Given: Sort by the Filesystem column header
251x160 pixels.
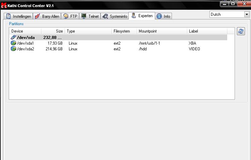Looking at the screenshot, I should click(124, 31).
